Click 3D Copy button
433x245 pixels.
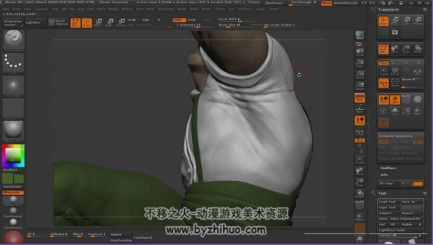click(389, 183)
